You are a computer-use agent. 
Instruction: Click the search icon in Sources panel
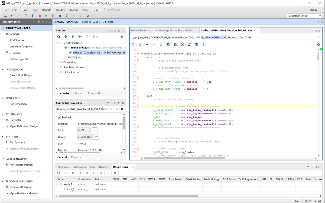59,37
